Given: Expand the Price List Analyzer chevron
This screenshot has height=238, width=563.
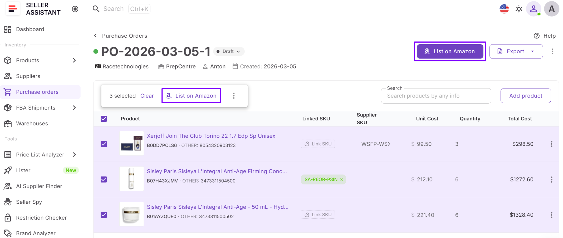Looking at the screenshot, I should click(x=74, y=155).
